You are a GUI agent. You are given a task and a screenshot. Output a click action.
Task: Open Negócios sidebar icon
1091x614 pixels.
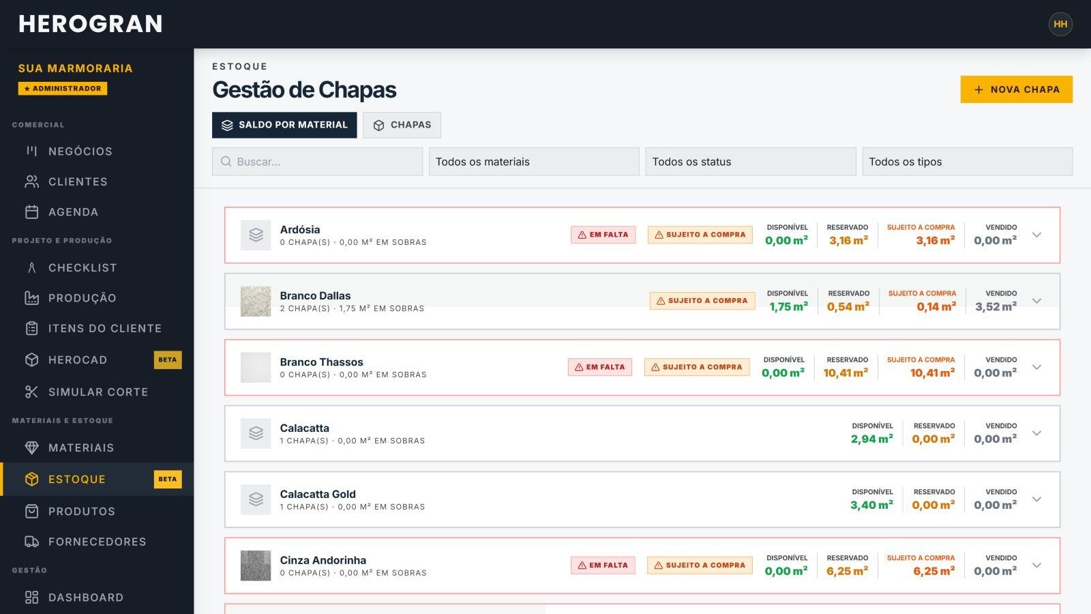pos(31,151)
